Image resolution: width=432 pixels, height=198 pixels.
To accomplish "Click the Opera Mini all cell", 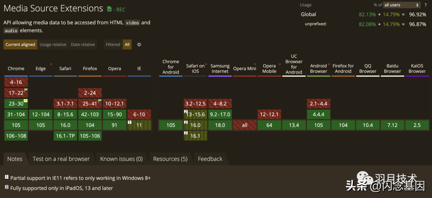I will [245, 125].
